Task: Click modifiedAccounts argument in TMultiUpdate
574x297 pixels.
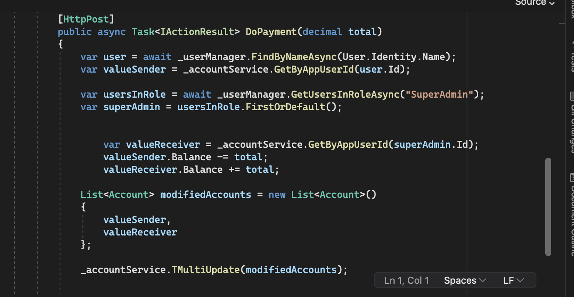Action: [291, 270]
